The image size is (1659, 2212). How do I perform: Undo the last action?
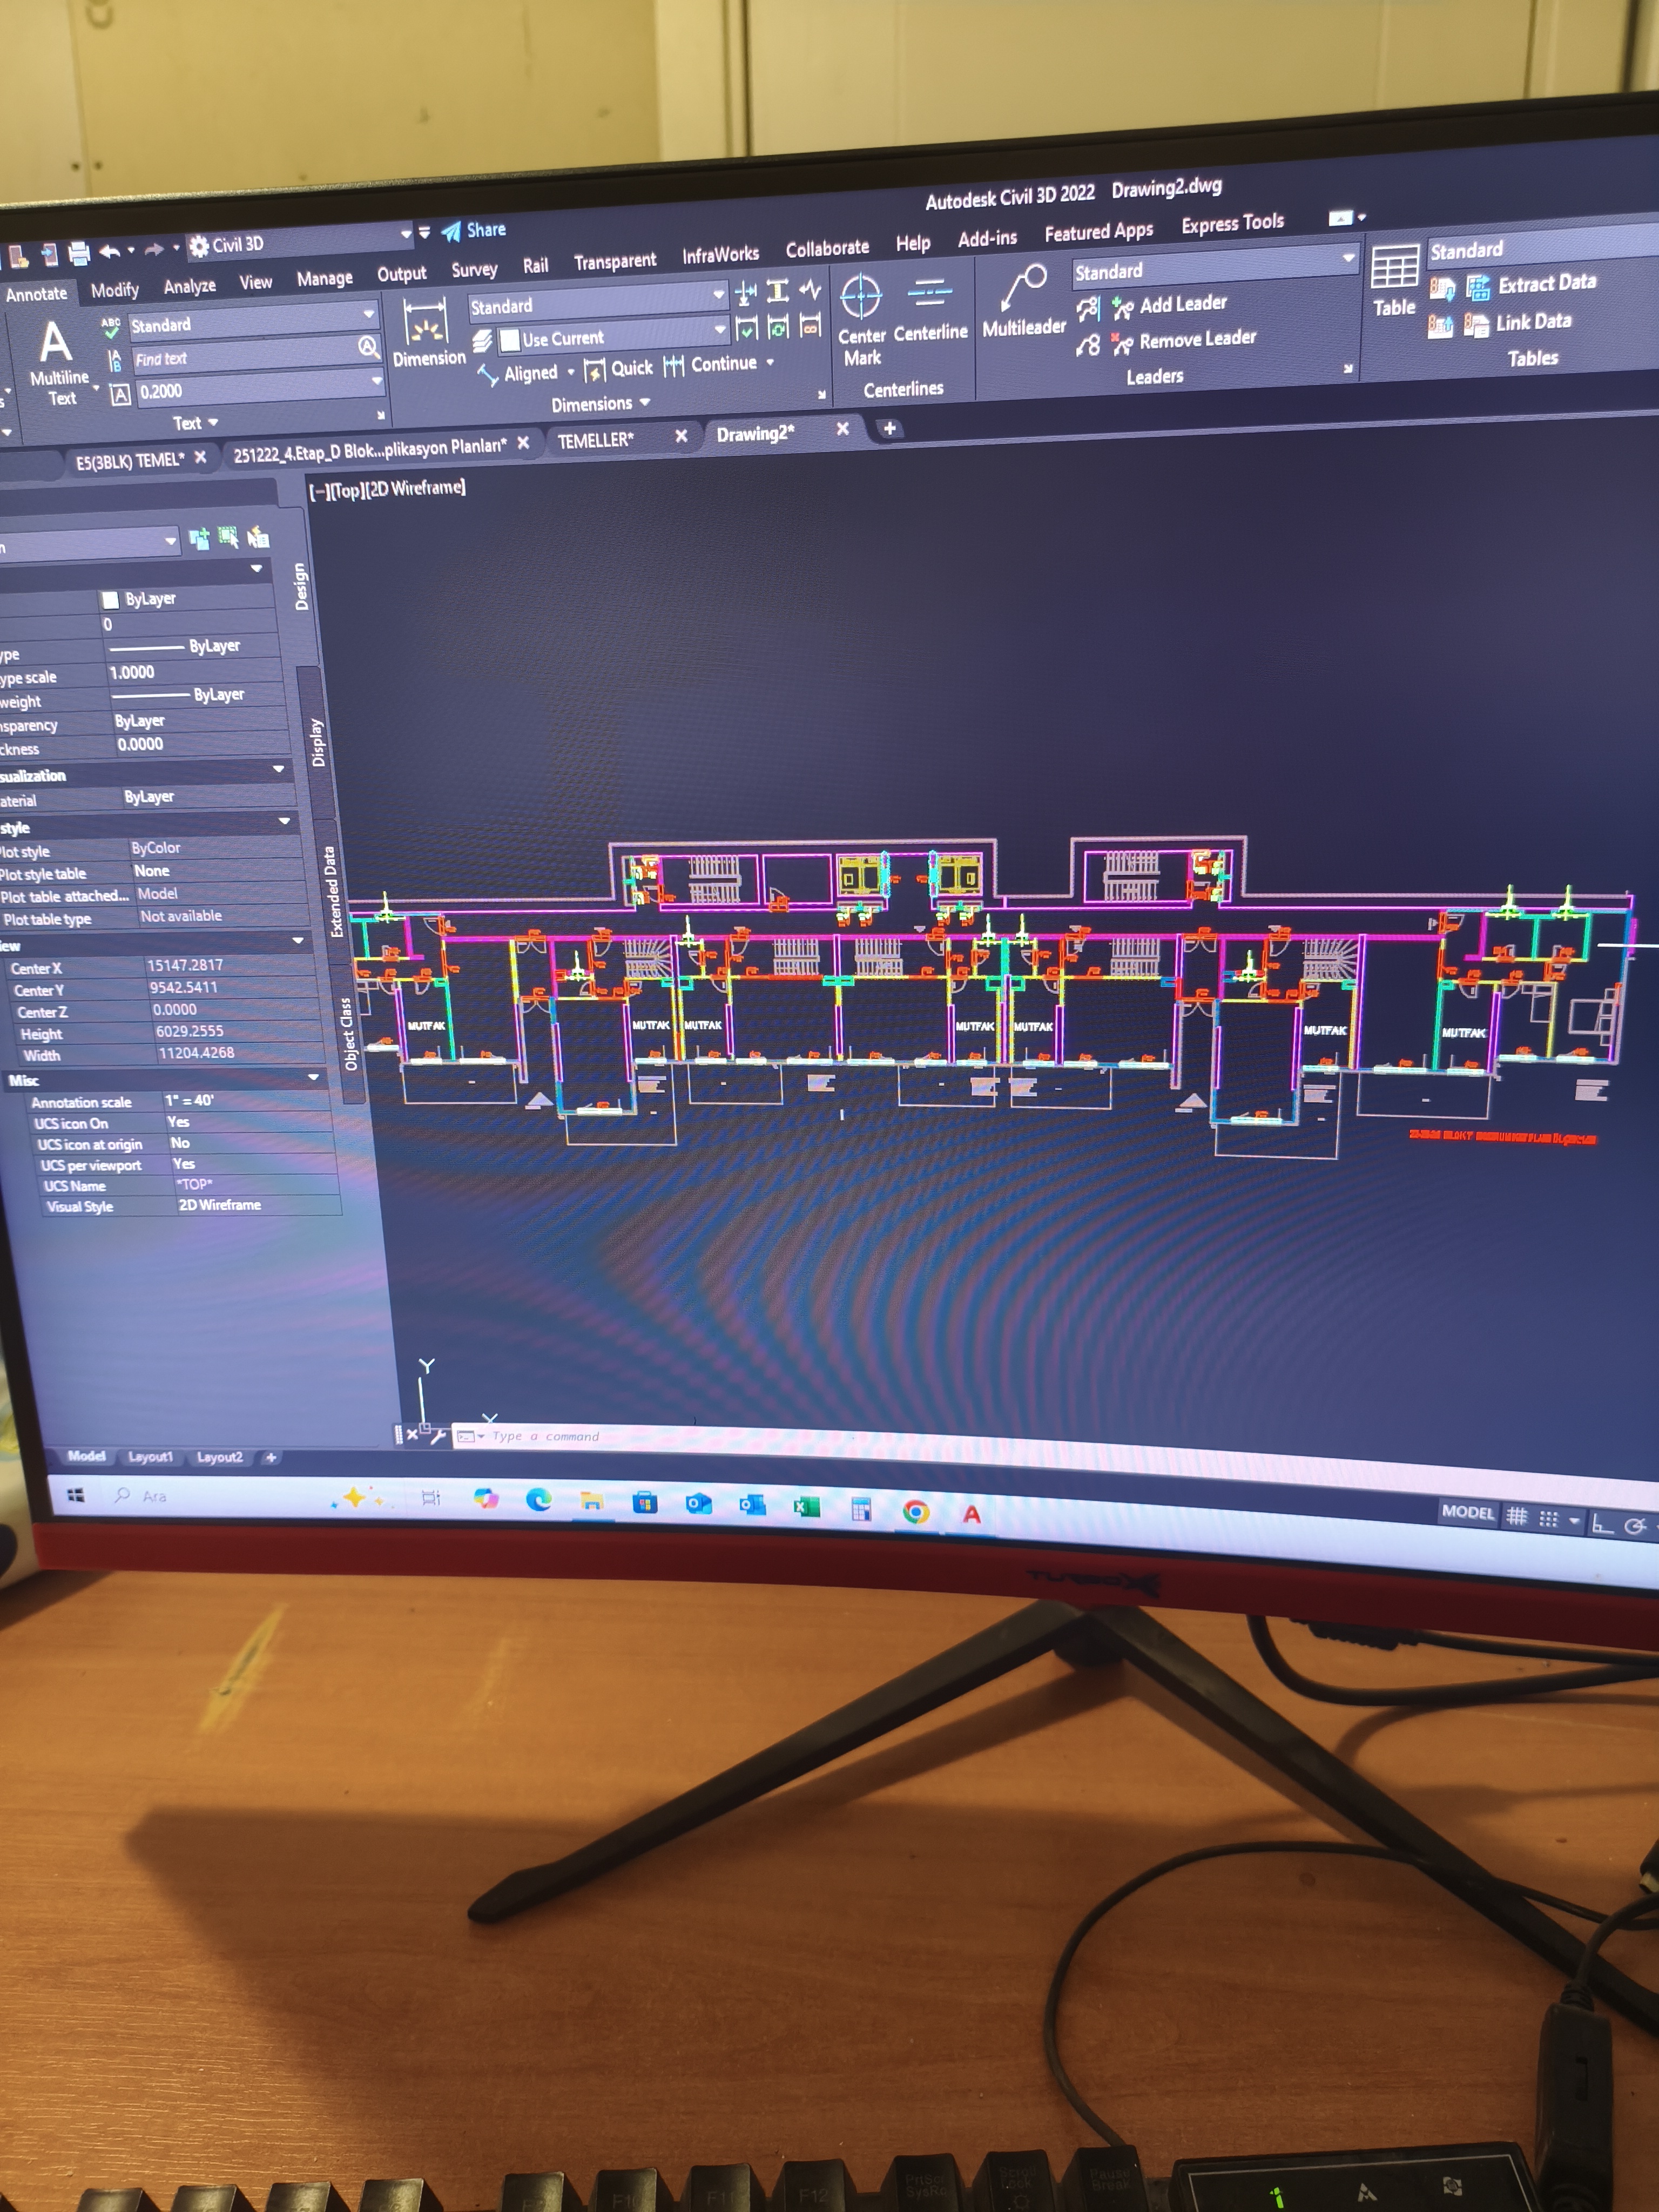pyautogui.click(x=110, y=251)
